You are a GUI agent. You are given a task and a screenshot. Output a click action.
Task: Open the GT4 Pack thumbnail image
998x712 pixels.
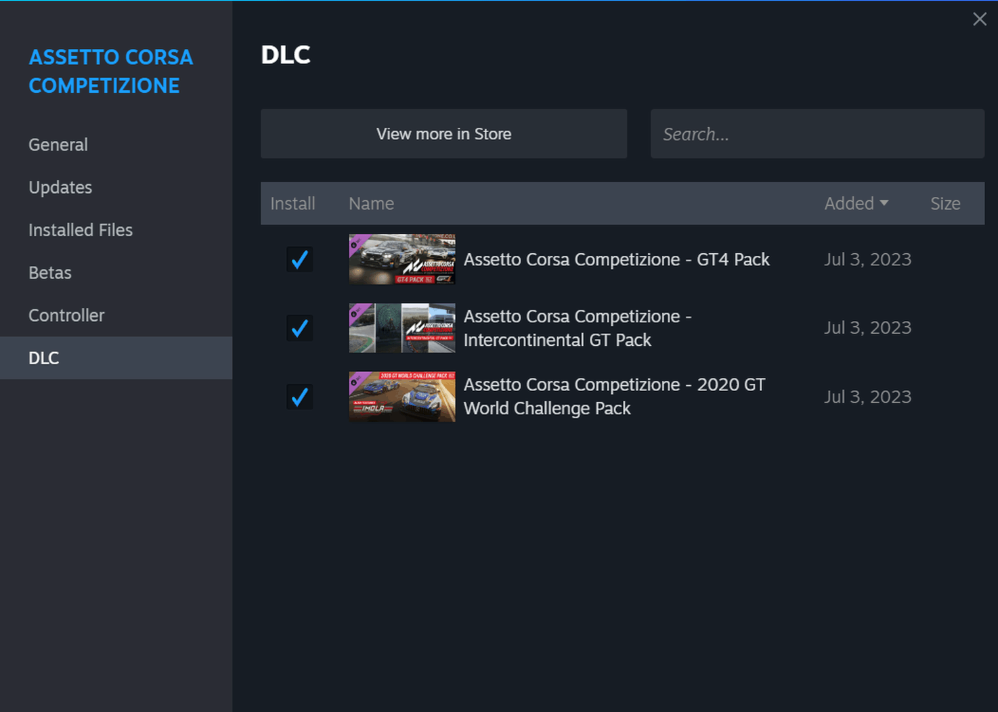tap(402, 259)
